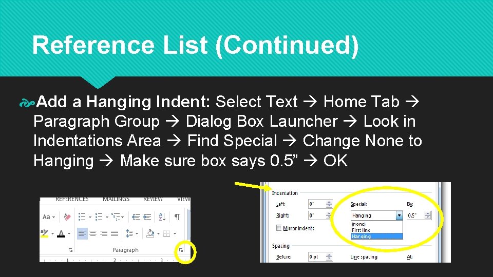The width and height of the screenshot is (493, 277).
Task: Adjust the Spacing Before spinner arrows
Action: 329,256
